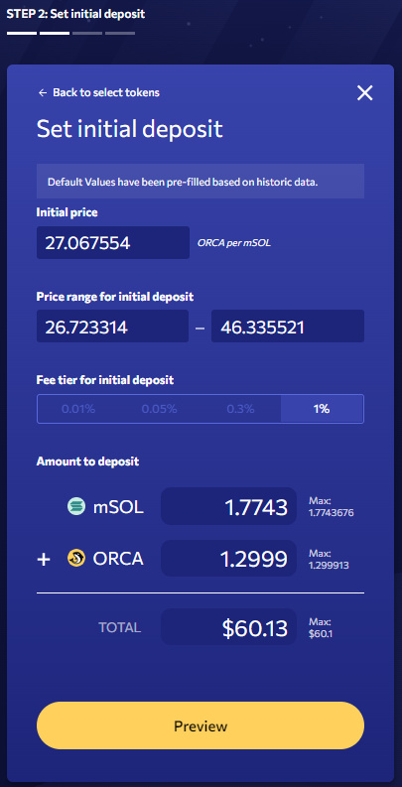Use max mSOL amount 1.7743676

tap(332, 506)
